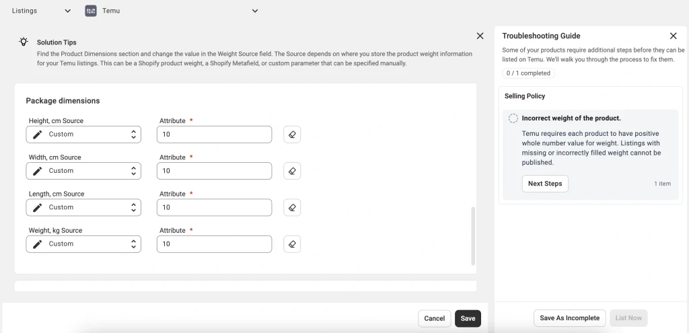Click the Cancel button
This screenshot has width=689, height=333.
pos(435,318)
